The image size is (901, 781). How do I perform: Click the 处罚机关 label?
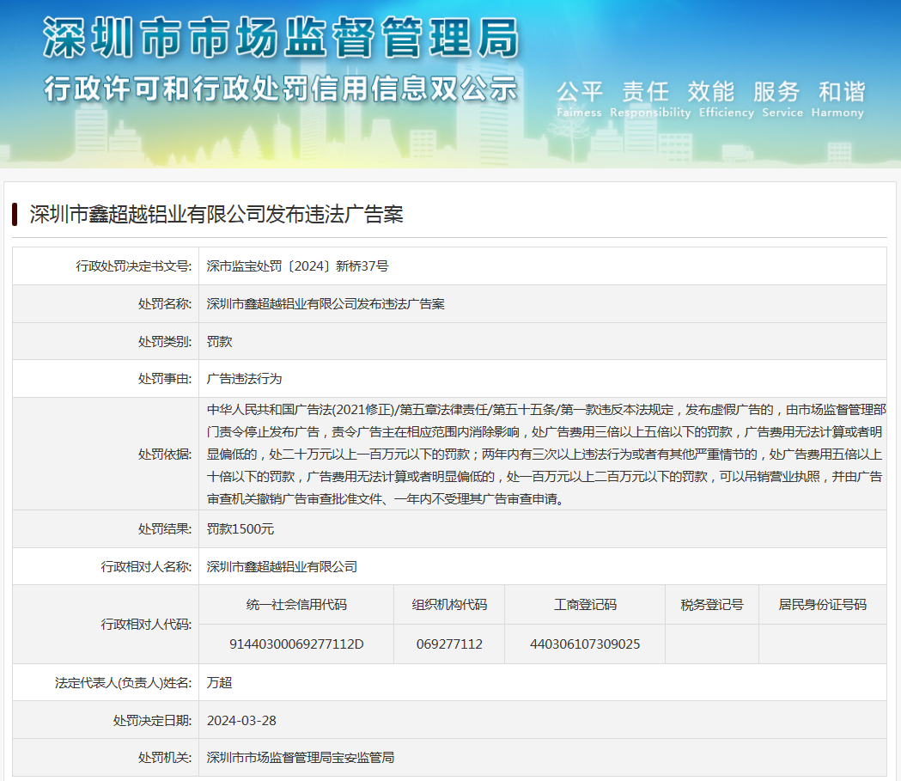tap(165, 758)
